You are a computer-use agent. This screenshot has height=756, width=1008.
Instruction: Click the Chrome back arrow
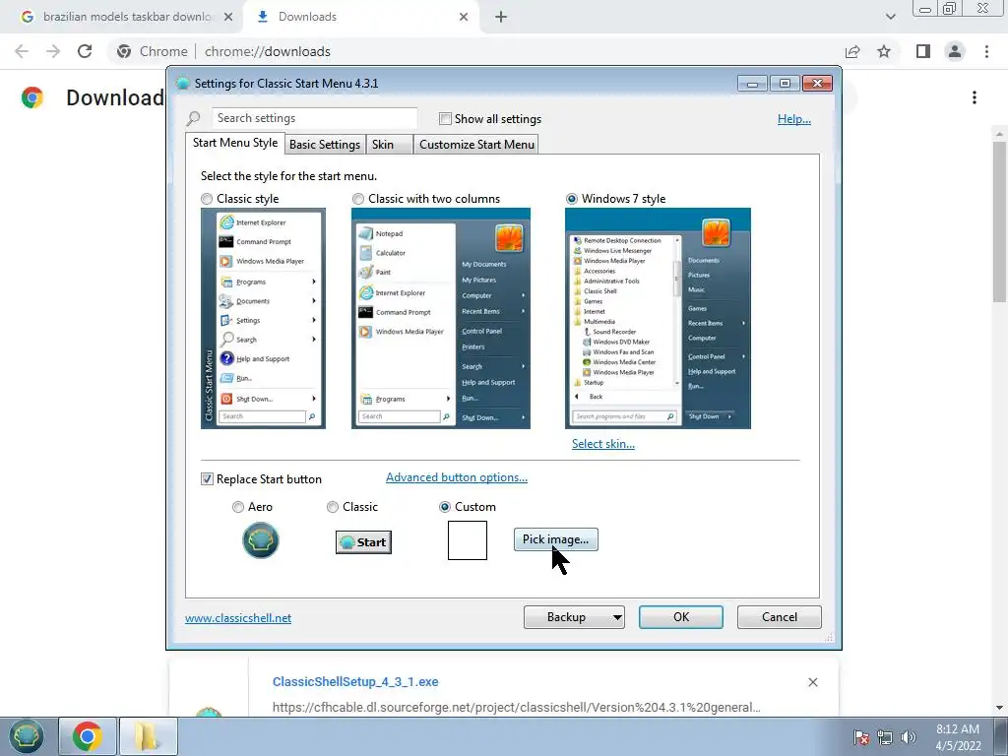click(22, 51)
